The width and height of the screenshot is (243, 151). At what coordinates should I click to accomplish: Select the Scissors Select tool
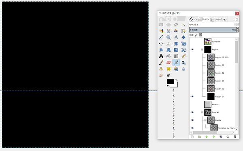[168, 31]
